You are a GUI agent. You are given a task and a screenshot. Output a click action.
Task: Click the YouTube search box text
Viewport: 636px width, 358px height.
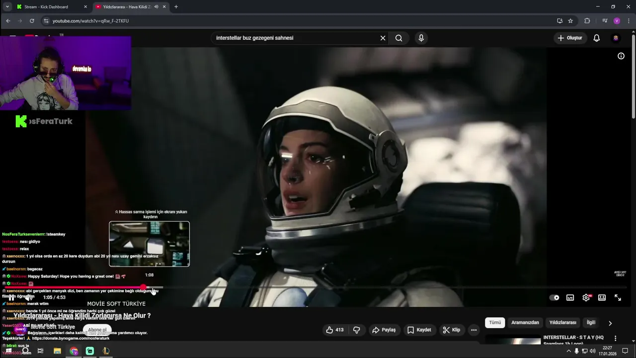pos(254,38)
